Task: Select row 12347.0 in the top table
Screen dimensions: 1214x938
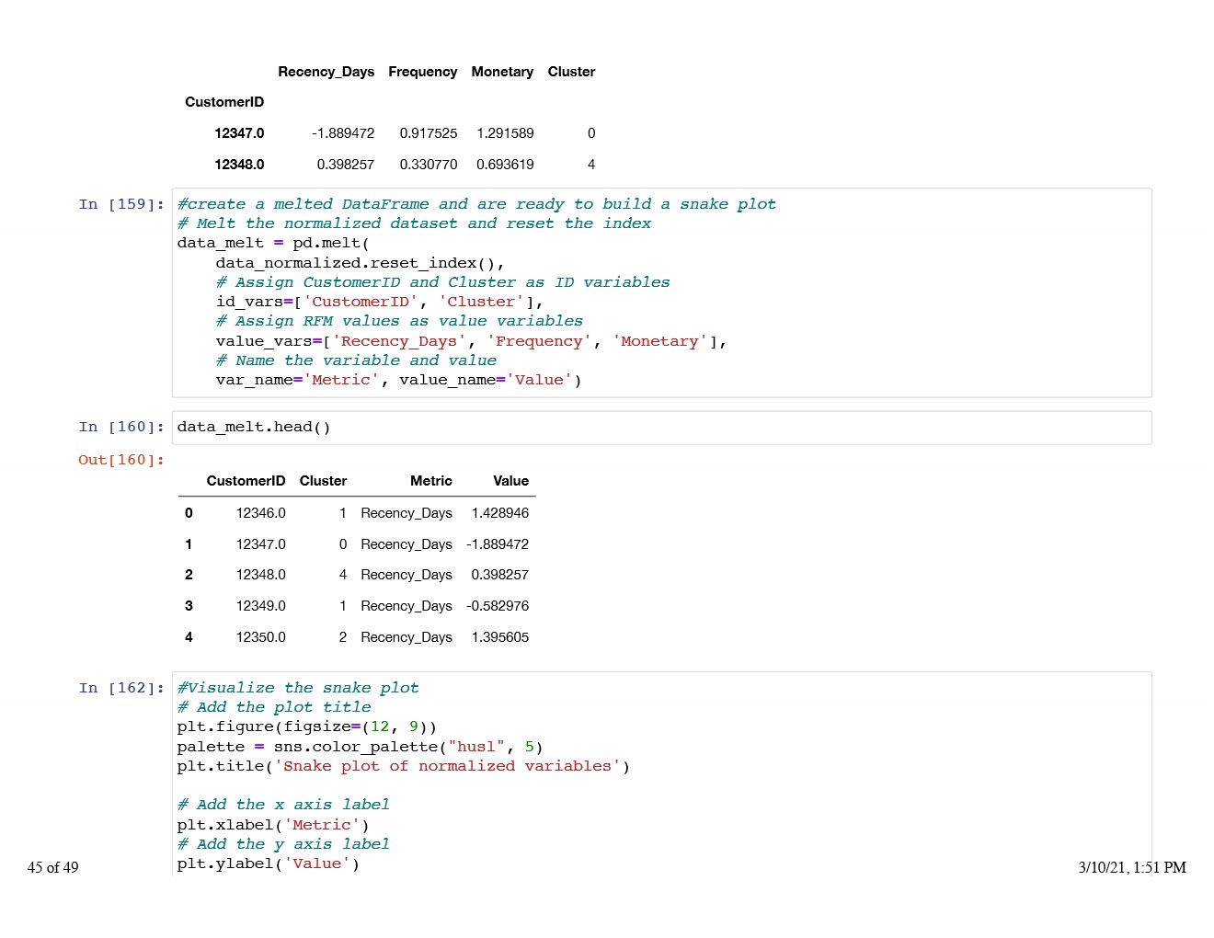Action: 239,133
